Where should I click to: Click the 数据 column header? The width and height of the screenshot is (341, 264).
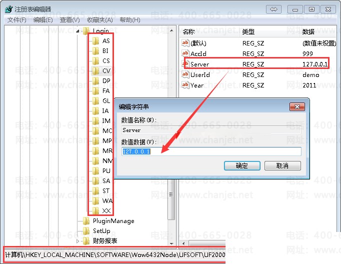click(x=308, y=31)
